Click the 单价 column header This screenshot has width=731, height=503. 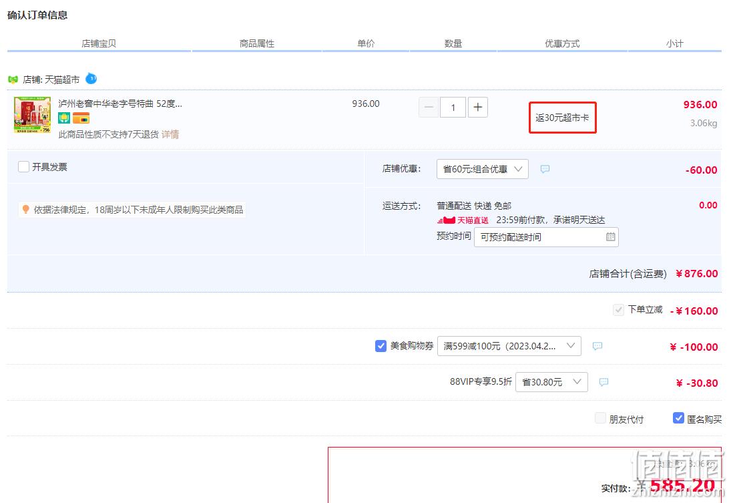[366, 43]
